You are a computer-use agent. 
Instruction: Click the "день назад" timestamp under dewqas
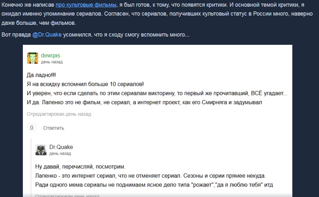click(x=52, y=62)
